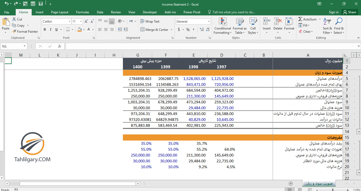Image resolution: width=361 pixels, height=191 pixels.
Task: Add a new sheet with plus button
Action: tap(291, 184)
